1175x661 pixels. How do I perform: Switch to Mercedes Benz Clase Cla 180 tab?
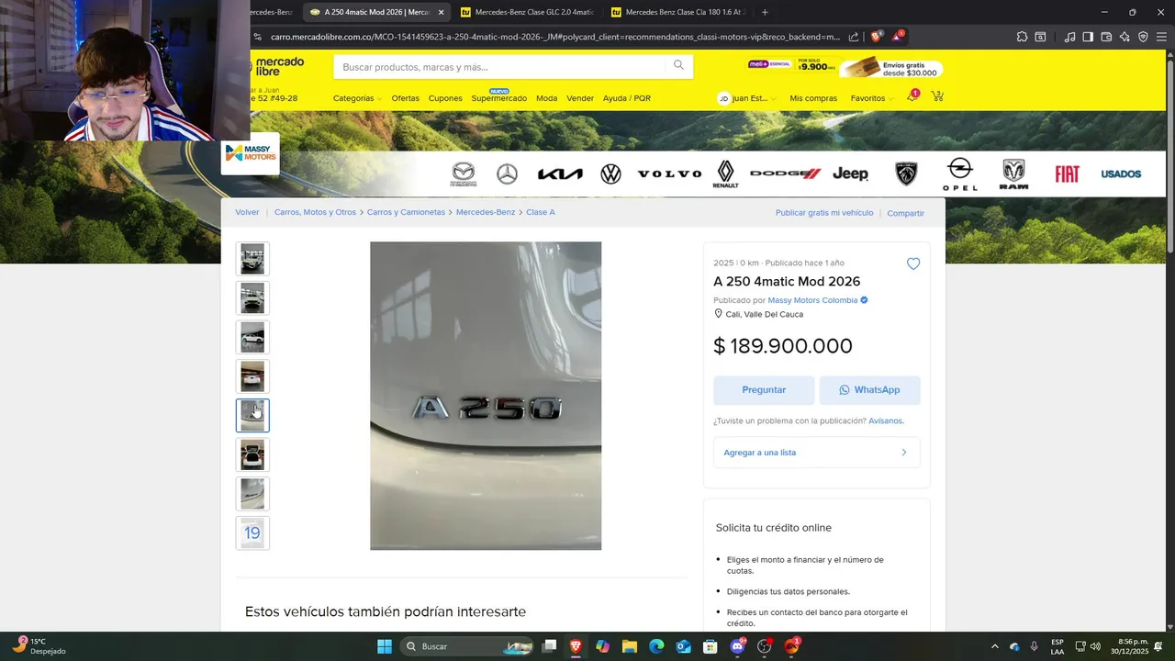click(677, 12)
